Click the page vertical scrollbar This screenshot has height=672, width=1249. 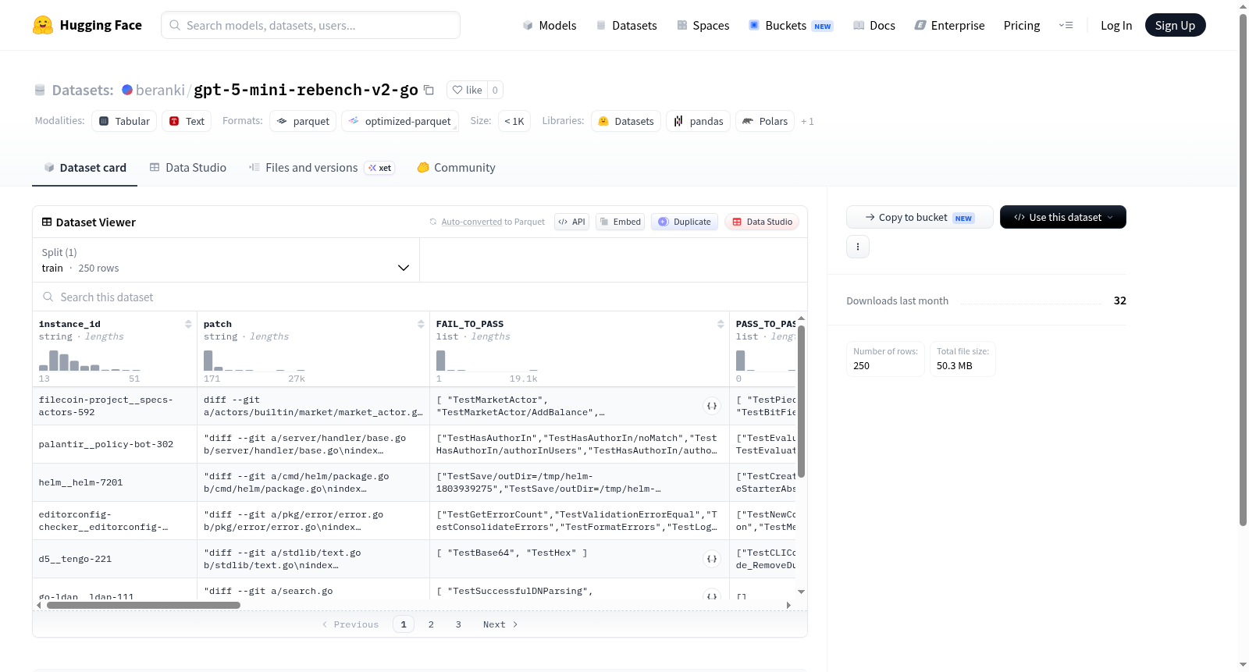pos(1244,269)
